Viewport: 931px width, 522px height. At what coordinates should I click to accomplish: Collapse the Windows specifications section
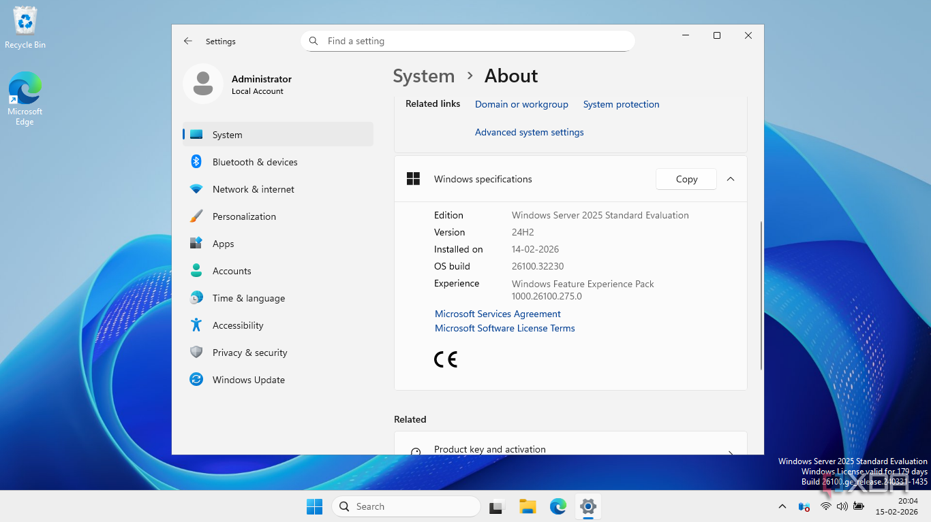click(731, 179)
